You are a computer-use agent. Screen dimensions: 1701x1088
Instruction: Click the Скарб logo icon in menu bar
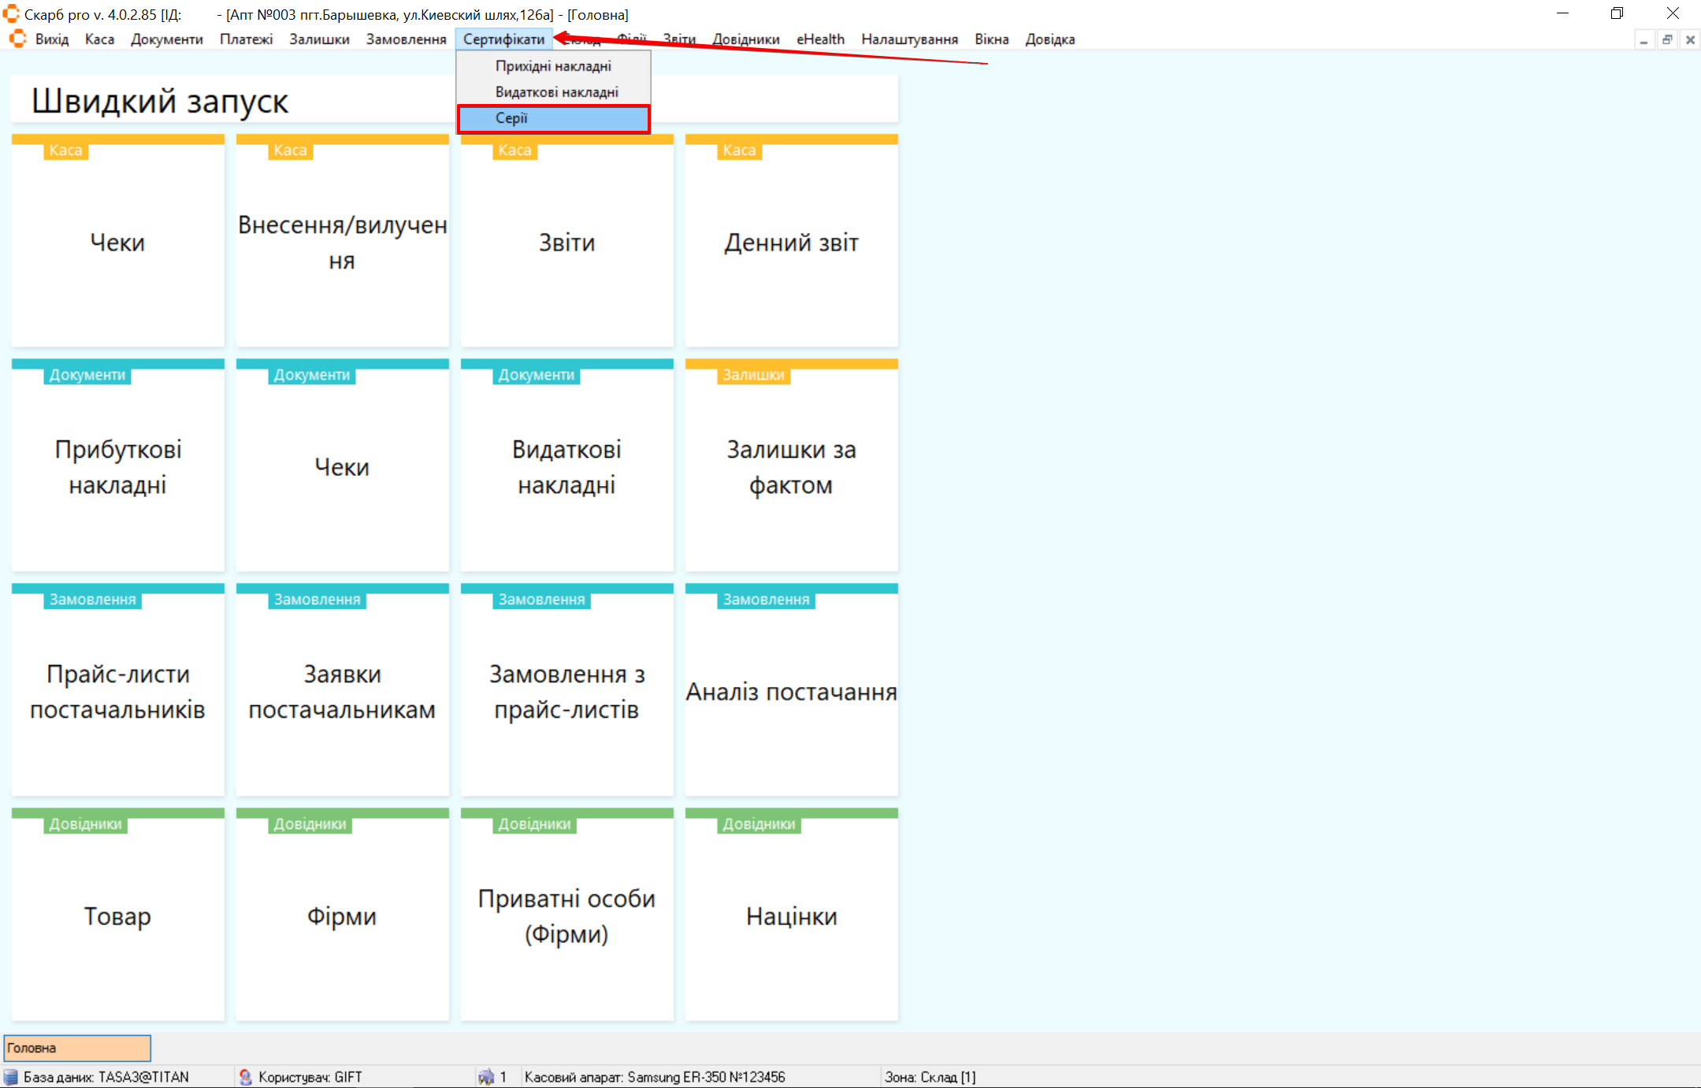pos(17,39)
